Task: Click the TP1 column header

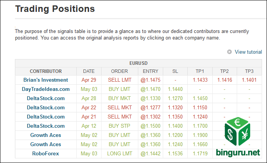Action: 200,71
